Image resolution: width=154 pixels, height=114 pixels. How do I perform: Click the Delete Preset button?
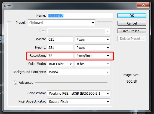(x=132, y=38)
